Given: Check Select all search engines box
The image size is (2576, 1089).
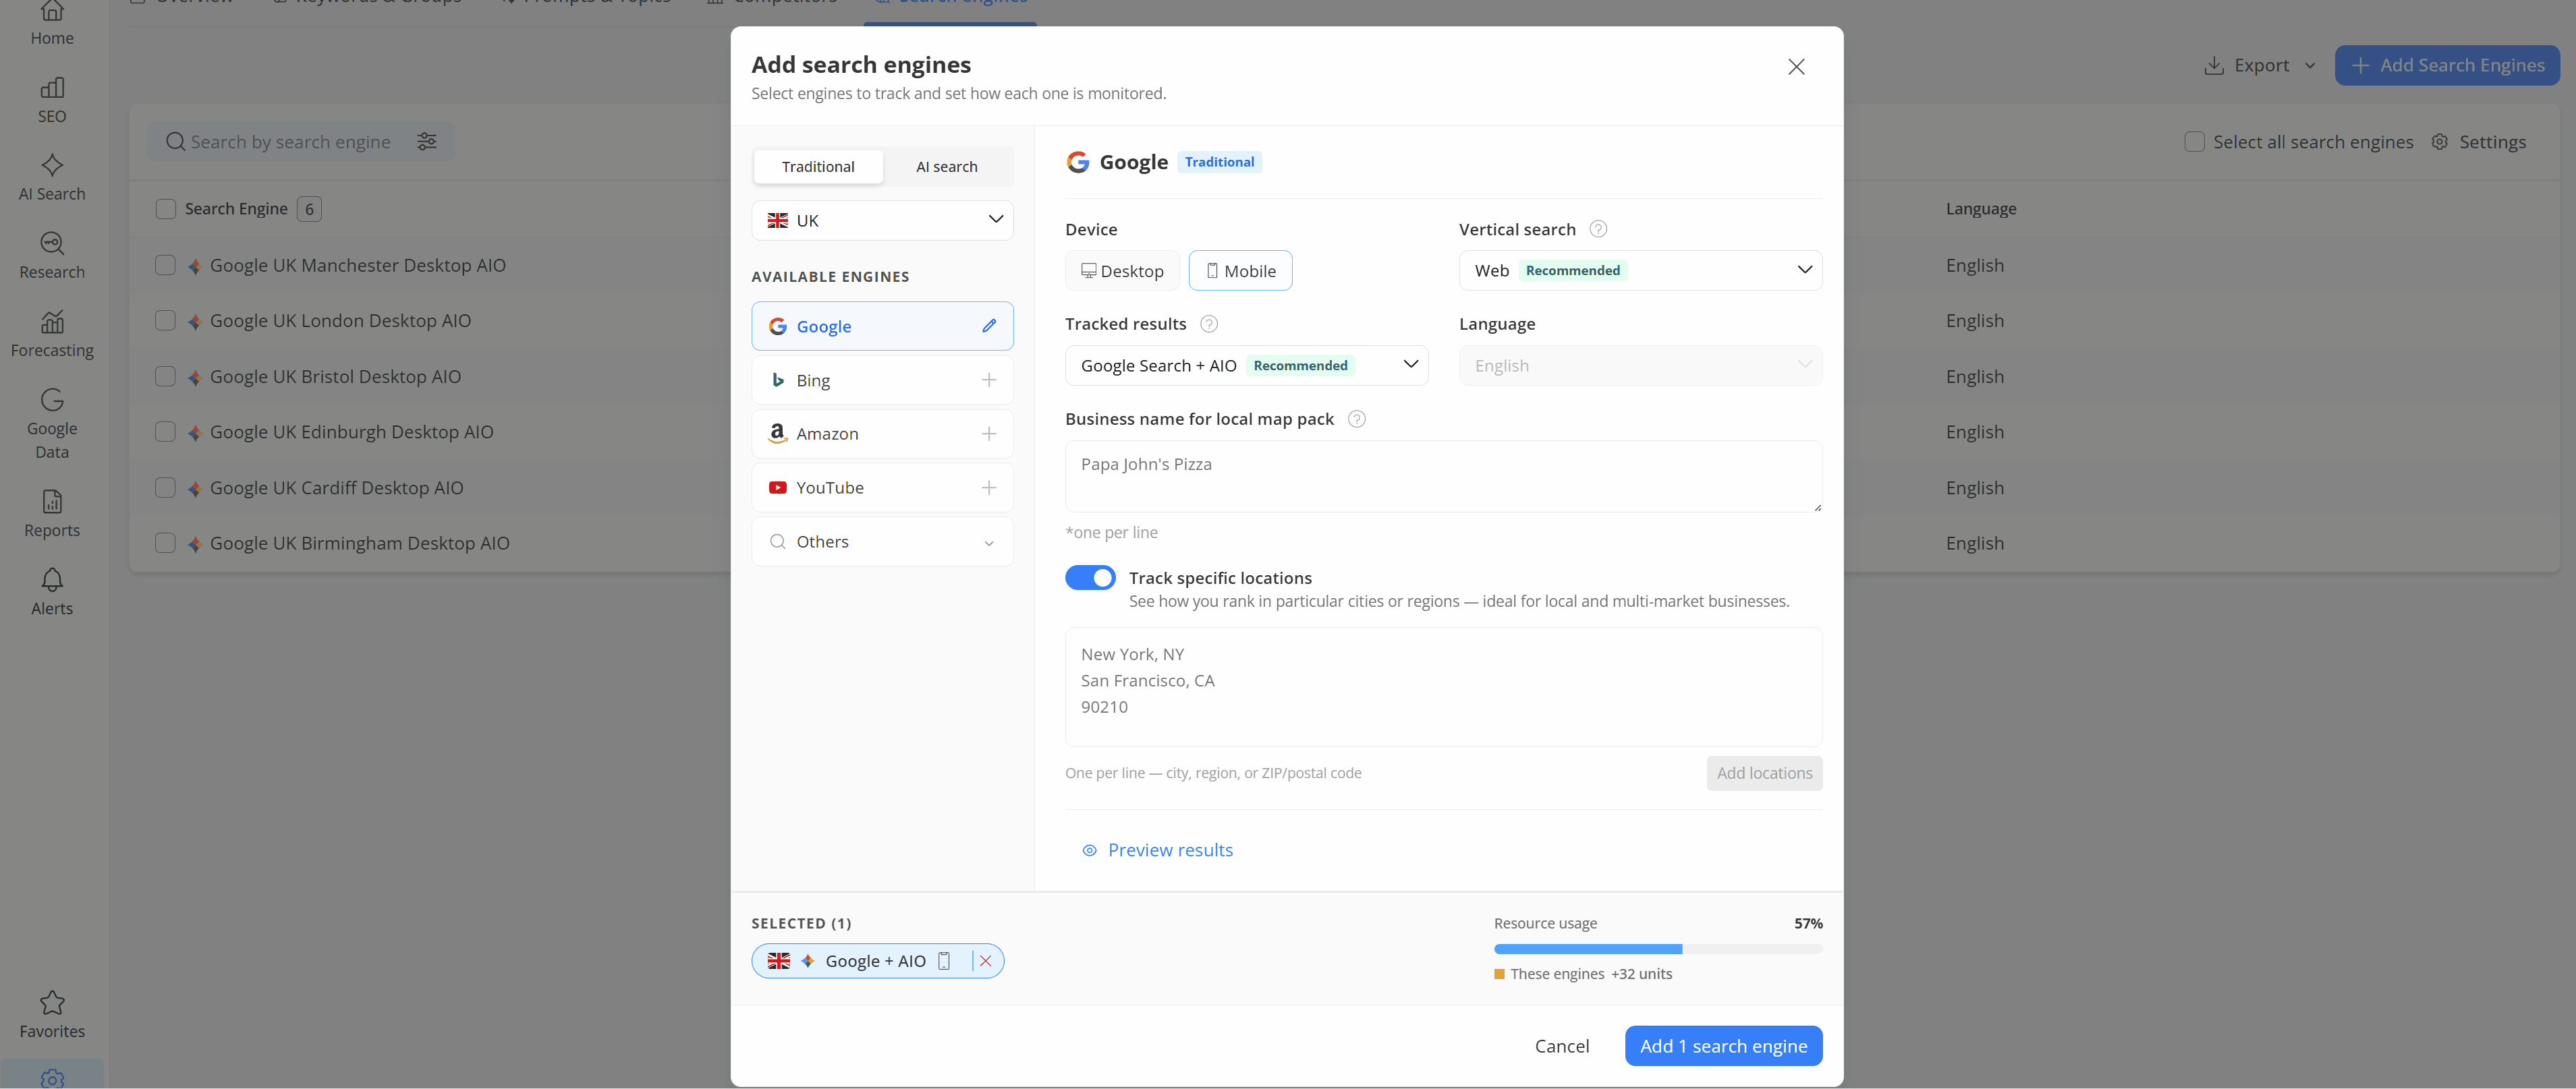Looking at the screenshot, I should point(2194,142).
